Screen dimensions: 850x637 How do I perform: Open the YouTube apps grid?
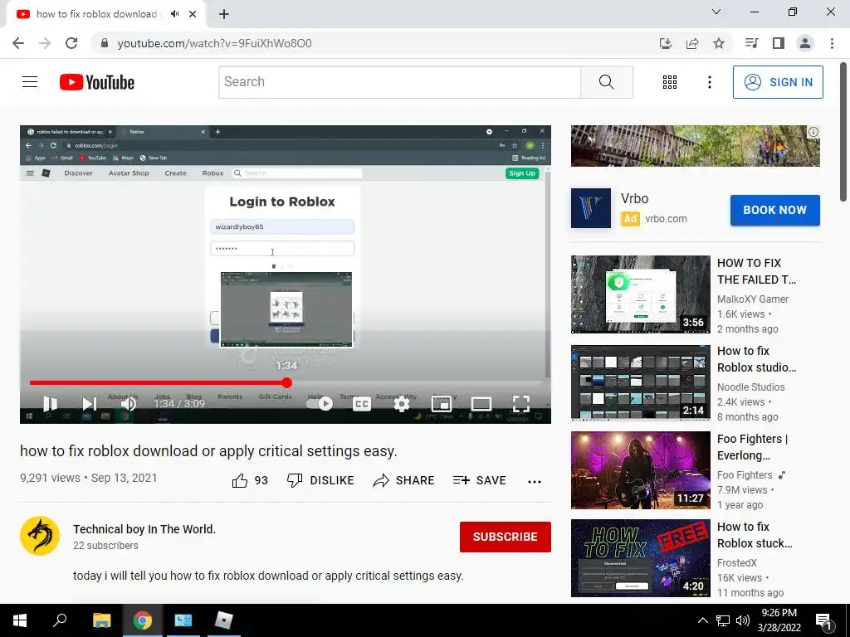(670, 82)
